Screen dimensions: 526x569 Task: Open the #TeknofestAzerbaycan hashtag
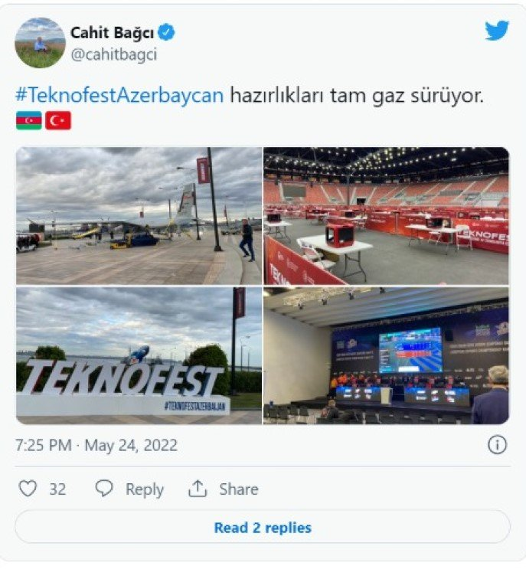click(x=119, y=96)
